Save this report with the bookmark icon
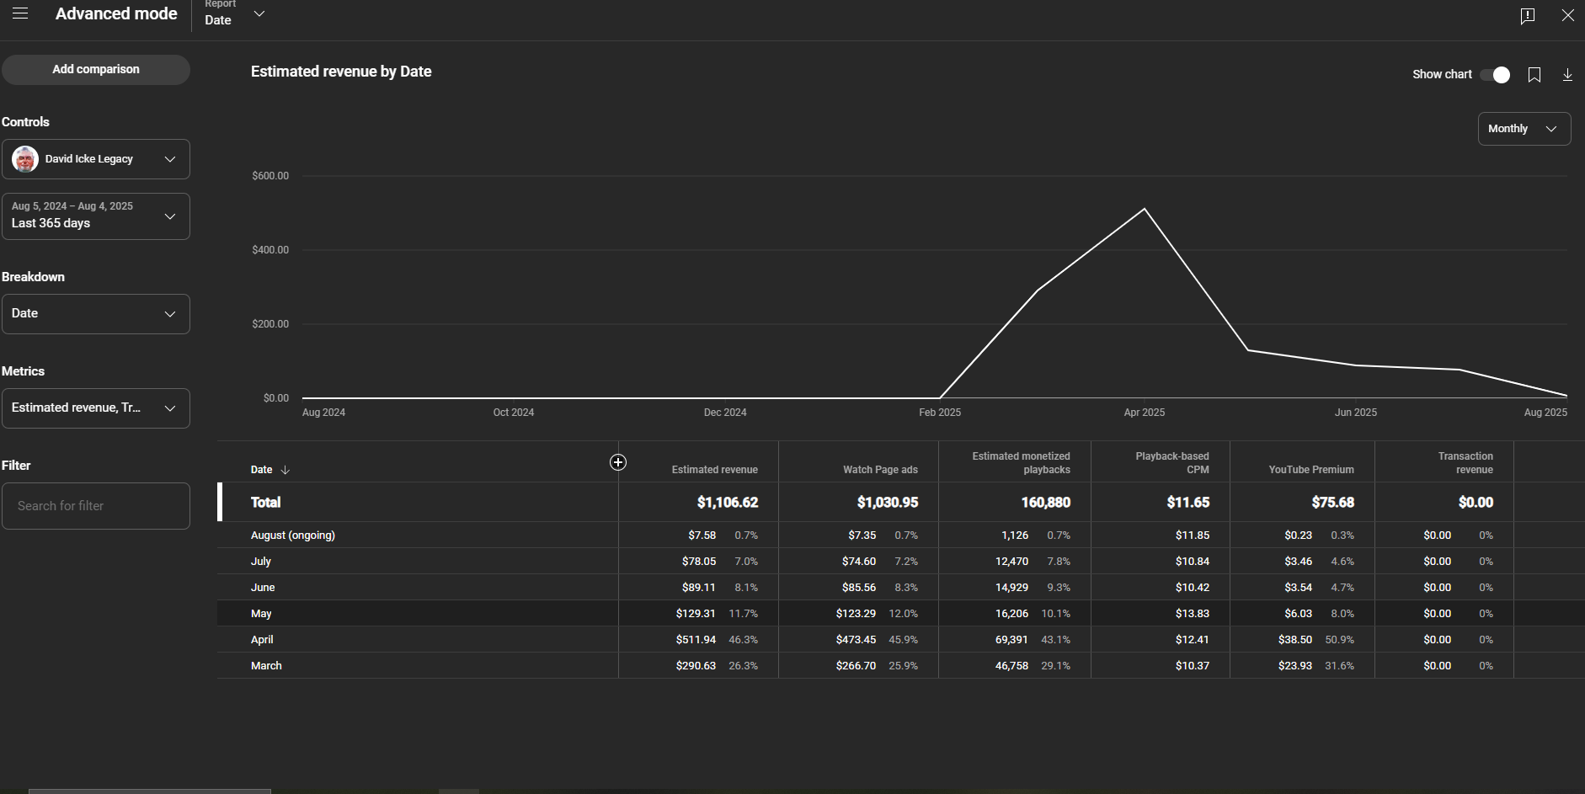 point(1534,75)
